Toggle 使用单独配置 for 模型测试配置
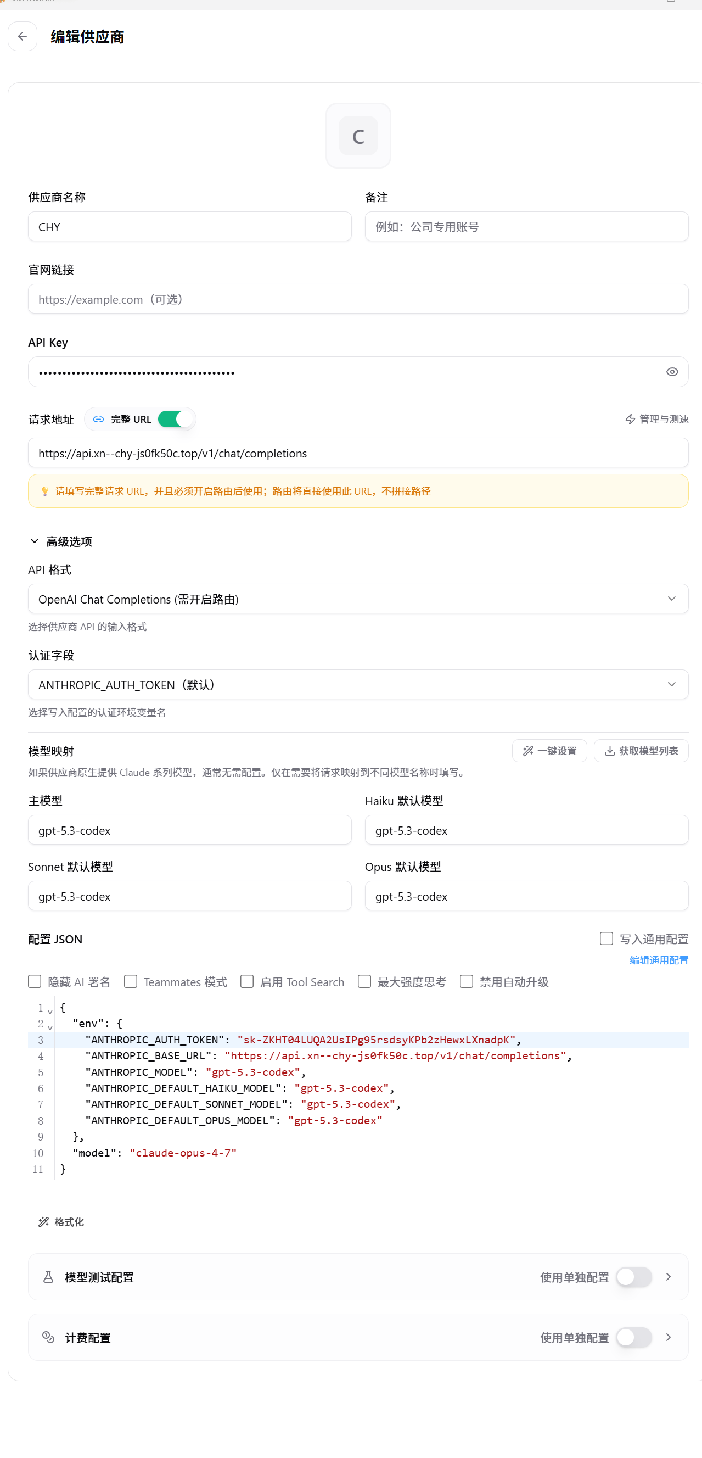This screenshot has width=702, height=1458. point(633,1277)
